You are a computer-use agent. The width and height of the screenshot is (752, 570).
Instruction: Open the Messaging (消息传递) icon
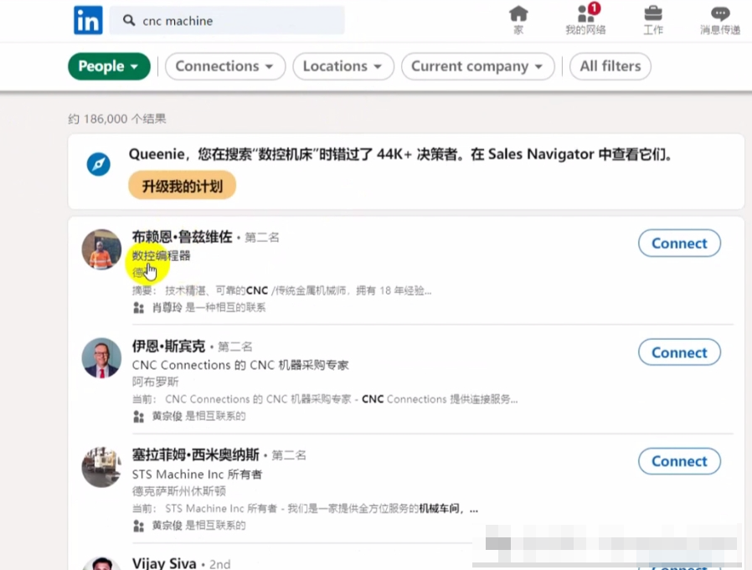point(720,19)
